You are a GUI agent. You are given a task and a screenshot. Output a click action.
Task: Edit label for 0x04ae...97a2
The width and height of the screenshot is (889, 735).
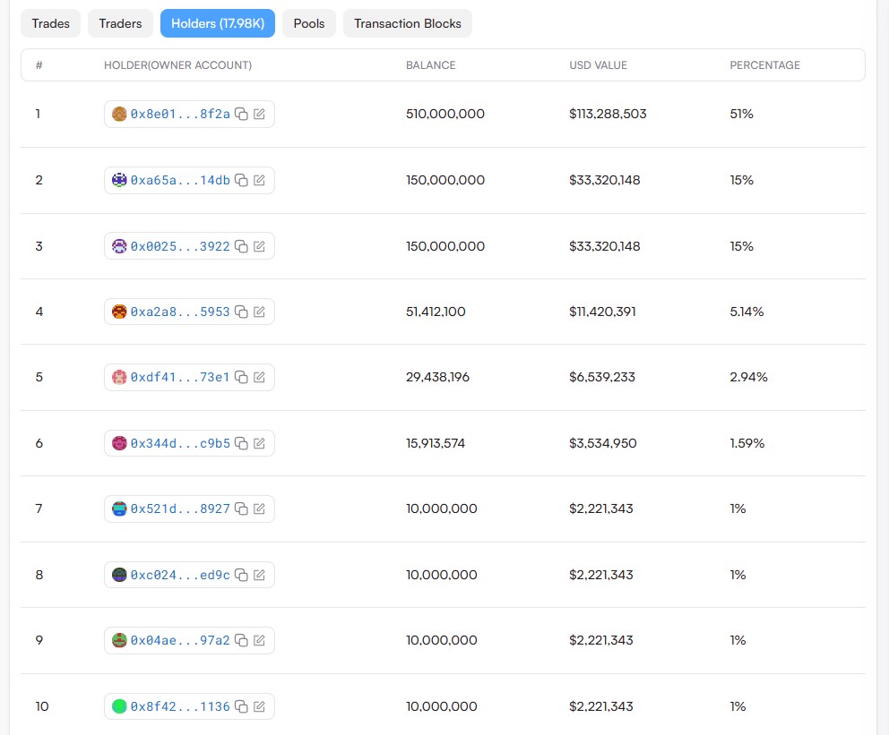pyautogui.click(x=259, y=640)
